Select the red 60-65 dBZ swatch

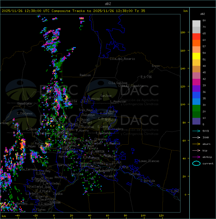tap(196, 37)
